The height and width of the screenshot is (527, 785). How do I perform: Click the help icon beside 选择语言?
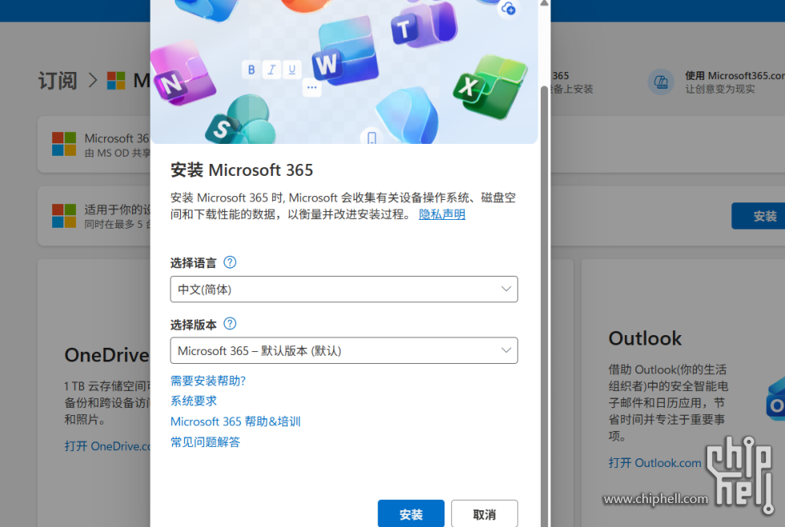click(230, 262)
